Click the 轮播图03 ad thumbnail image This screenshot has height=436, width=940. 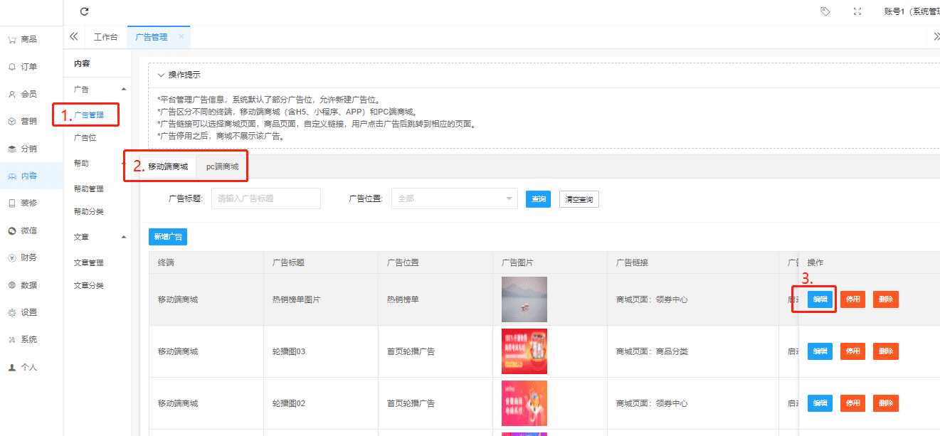click(524, 351)
